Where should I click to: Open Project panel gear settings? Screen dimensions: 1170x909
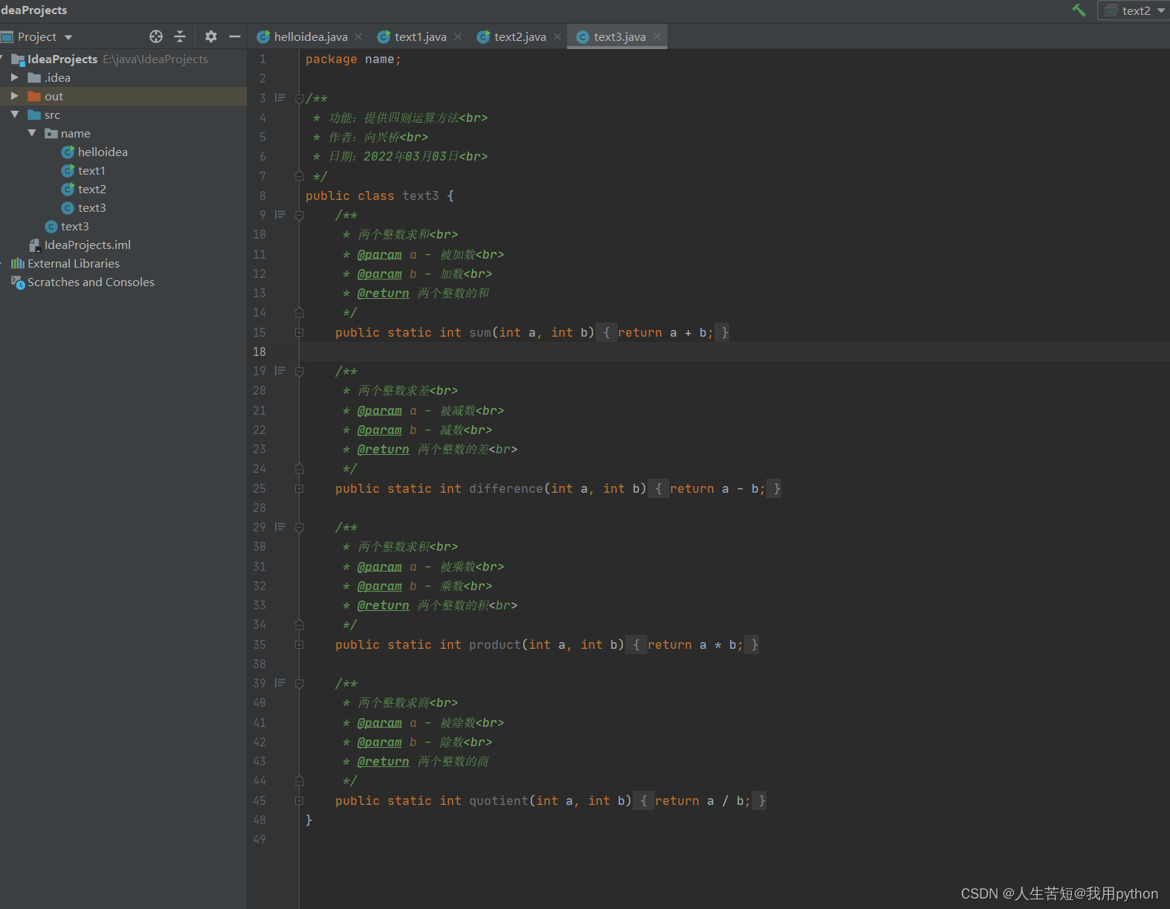click(211, 36)
